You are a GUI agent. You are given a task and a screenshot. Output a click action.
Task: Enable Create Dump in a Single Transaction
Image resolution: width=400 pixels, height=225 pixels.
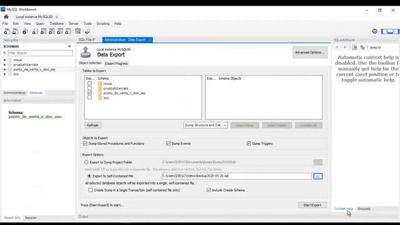tap(90, 190)
